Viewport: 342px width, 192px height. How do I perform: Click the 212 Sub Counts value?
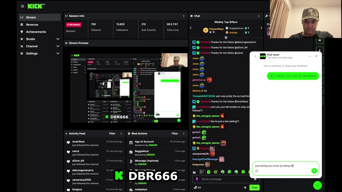point(143,24)
